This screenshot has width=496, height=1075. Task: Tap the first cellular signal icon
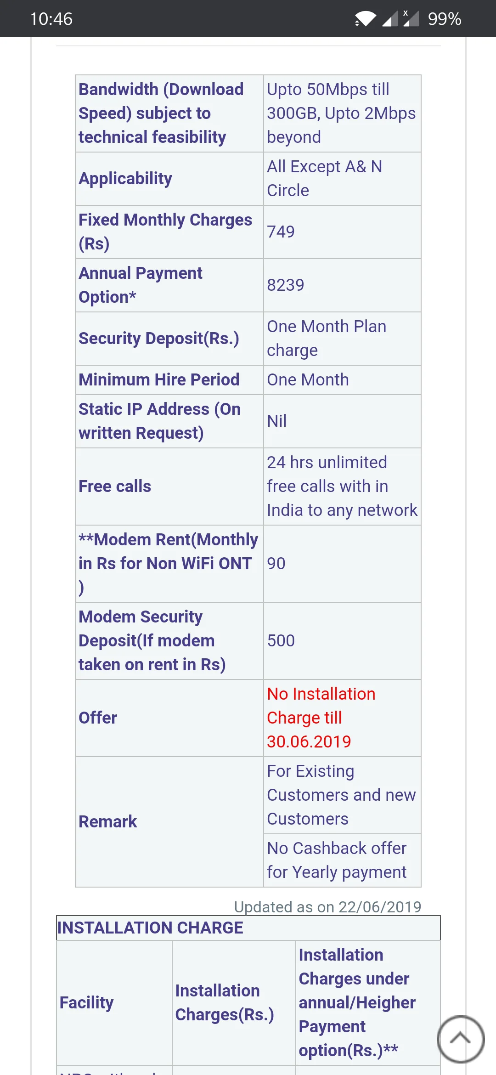pos(390,19)
